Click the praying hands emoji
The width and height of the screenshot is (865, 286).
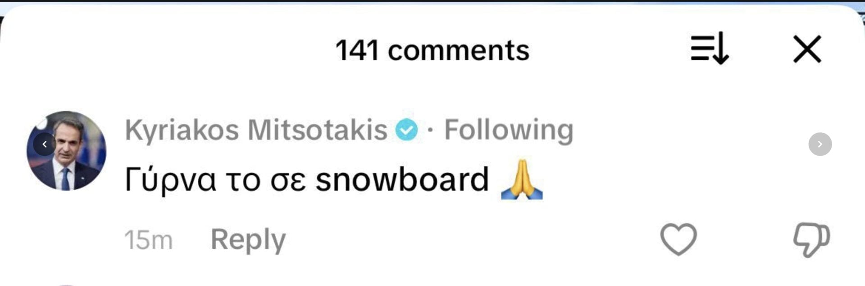(522, 179)
